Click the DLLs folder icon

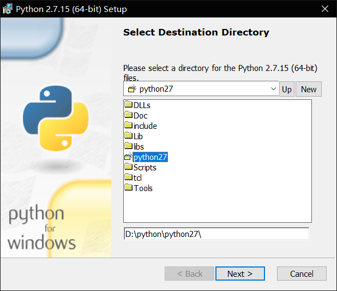(x=129, y=104)
